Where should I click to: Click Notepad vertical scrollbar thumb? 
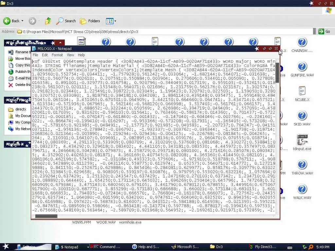click(277, 73)
